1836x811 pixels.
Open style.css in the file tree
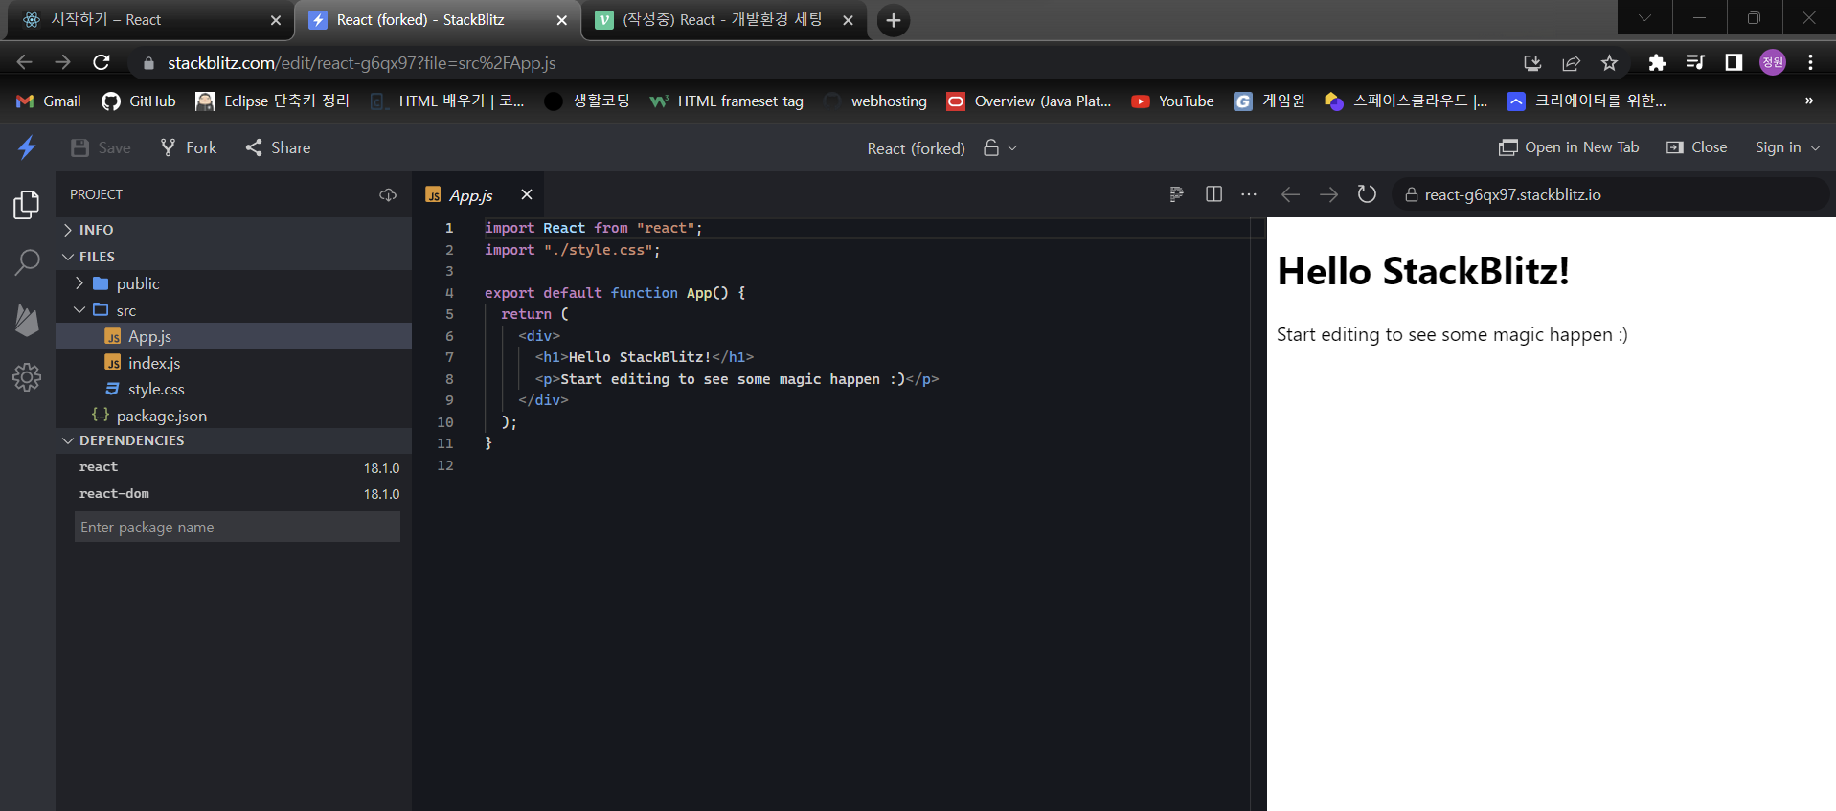tap(234, 389)
